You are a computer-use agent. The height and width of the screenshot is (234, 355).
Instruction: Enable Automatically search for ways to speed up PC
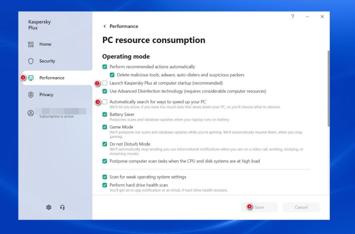point(105,102)
